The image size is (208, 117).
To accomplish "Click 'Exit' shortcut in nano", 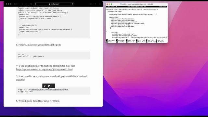I will point(109,42).
